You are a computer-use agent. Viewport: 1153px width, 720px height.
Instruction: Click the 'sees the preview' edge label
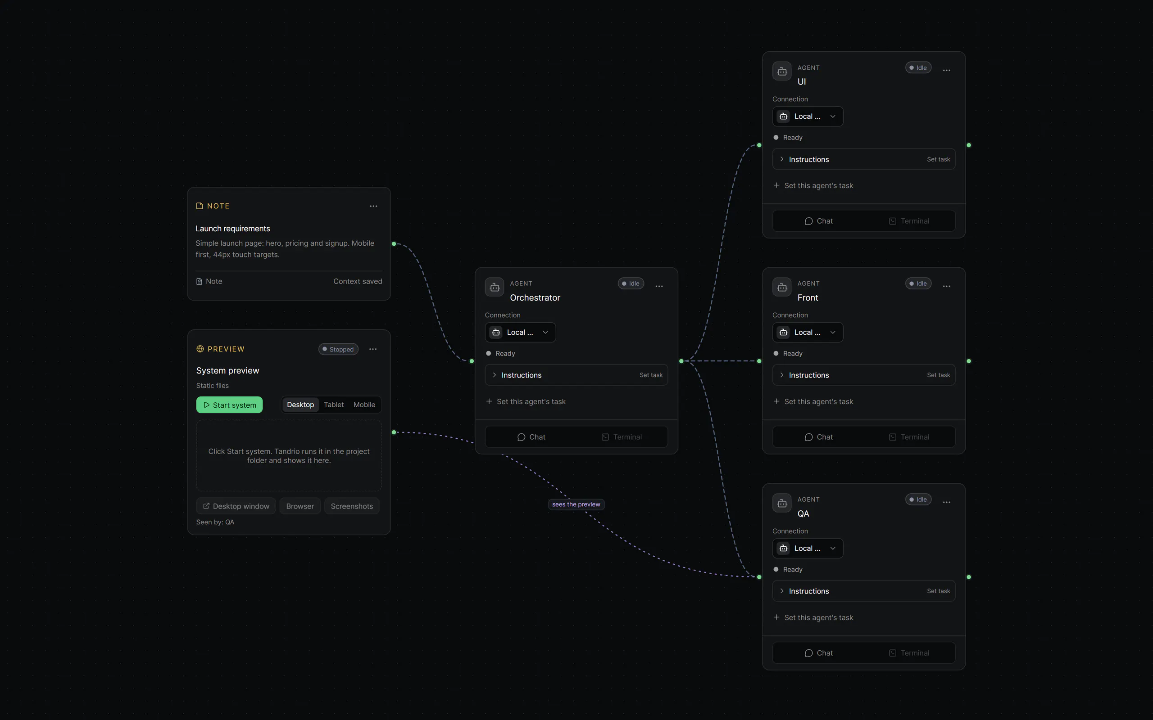click(576, 504)
